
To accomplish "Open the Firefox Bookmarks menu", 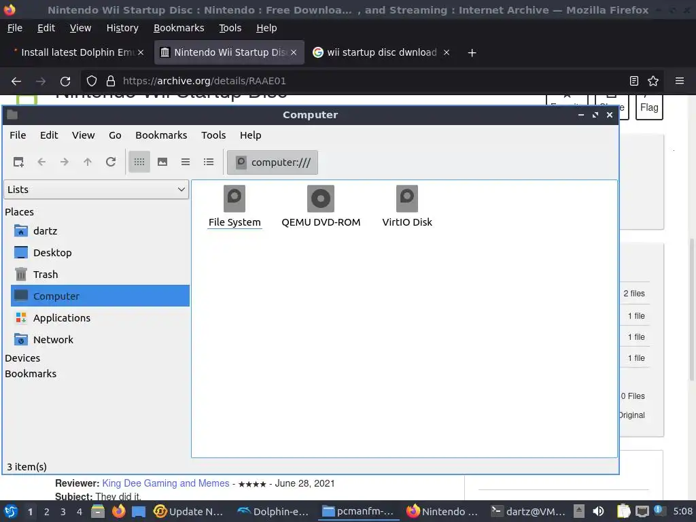I will pyautogui.click(x=179, y=28).
